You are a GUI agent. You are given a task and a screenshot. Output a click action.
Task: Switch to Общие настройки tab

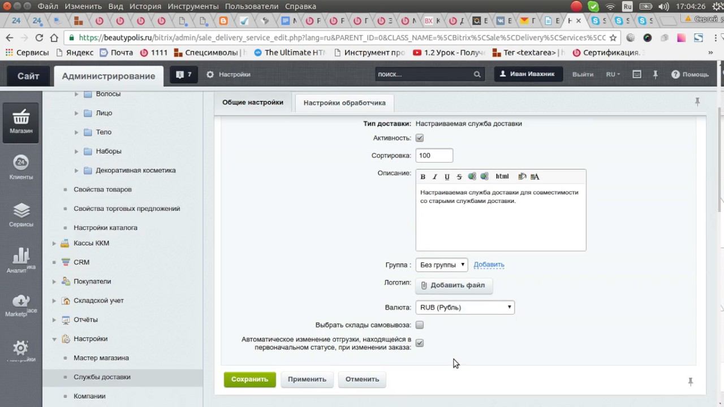pos(253,102)
